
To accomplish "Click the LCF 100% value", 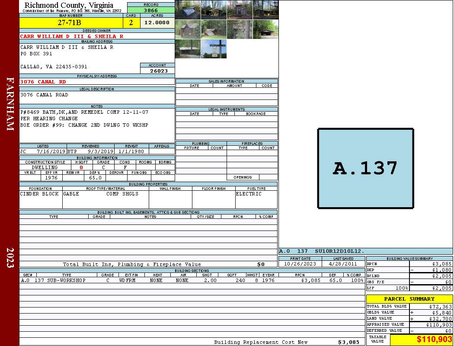I will pos(402,288).
